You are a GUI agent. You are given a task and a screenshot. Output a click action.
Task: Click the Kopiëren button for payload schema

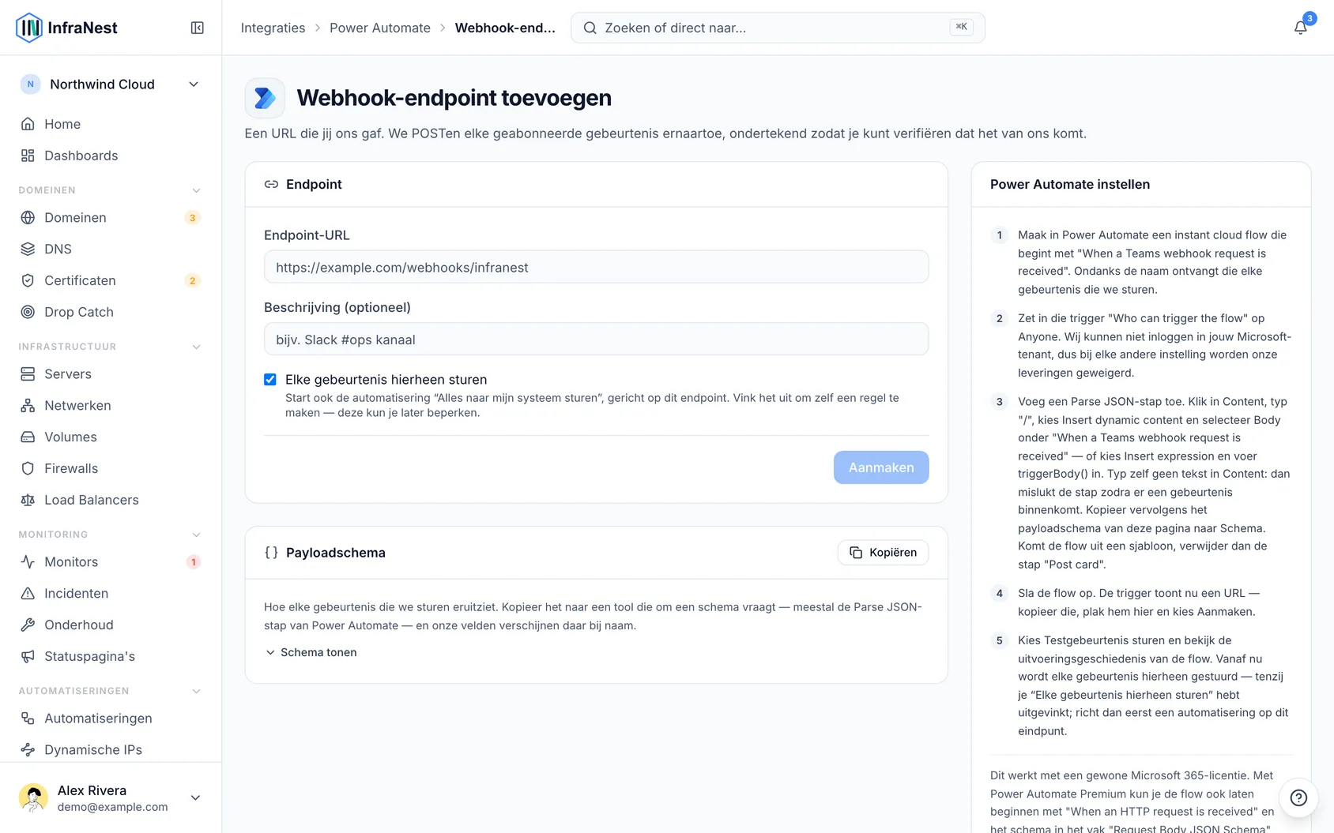pos(883,553)
